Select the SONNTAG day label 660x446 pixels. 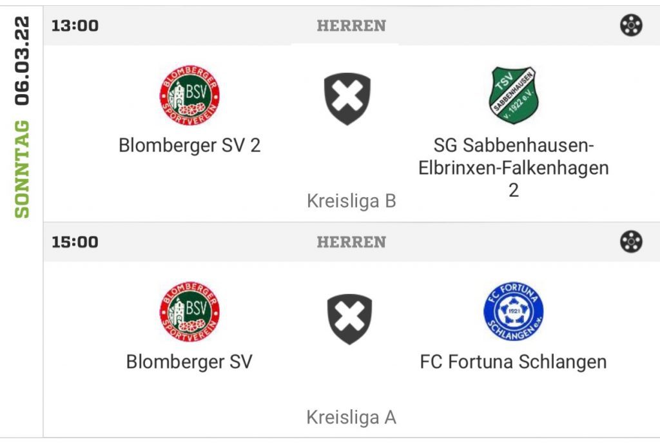pyautogui.click(x=22, y=169)
